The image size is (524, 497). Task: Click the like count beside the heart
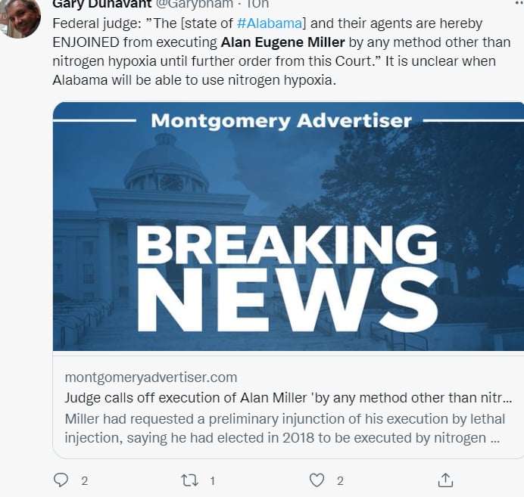pyautogui.click(x=340, y=481)
